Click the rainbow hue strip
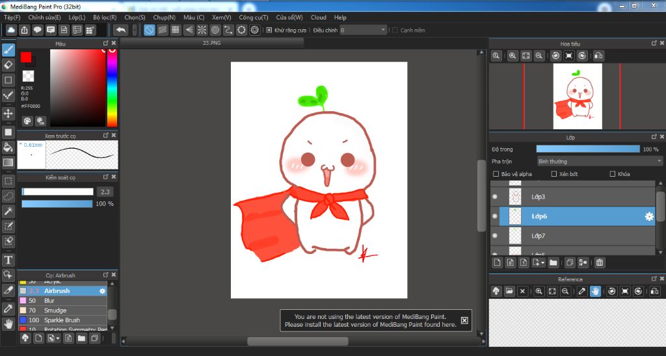This screenshot has height=356, width=666. coord(112,88)
